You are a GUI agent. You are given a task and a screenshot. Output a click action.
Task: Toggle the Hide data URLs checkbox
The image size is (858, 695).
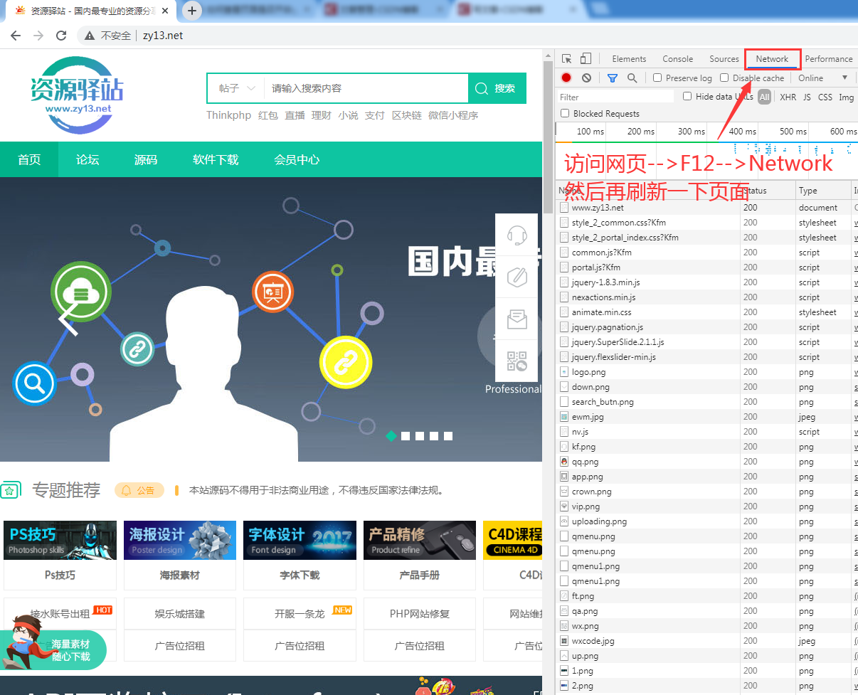687,96
